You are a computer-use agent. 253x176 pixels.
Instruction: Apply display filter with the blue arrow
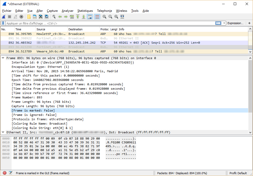[x=218, y=23]
